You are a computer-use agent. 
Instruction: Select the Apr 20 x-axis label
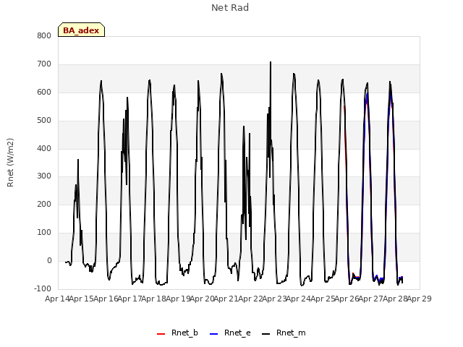[x=202, y=299]
